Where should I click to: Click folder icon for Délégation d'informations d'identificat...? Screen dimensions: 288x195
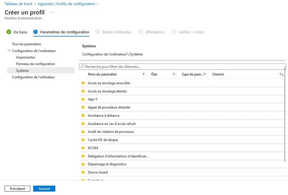click(83, 156)
